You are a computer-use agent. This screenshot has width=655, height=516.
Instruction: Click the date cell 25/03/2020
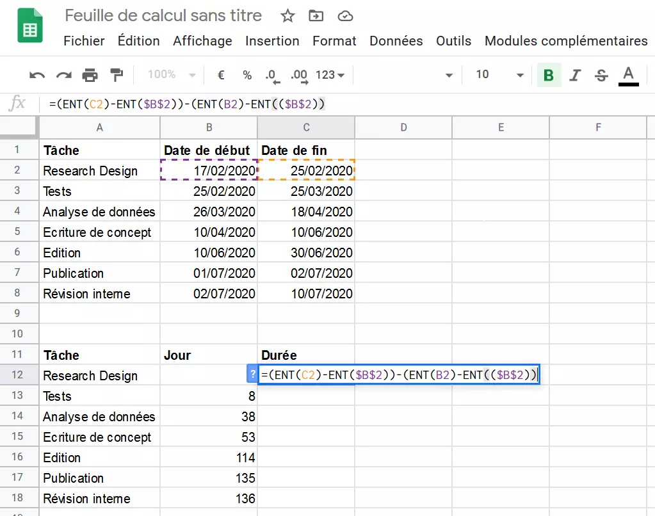click(306, 191)
